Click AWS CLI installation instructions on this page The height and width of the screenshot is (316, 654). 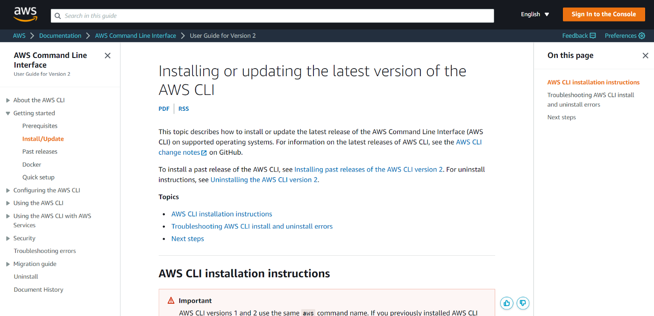[593, 82]
